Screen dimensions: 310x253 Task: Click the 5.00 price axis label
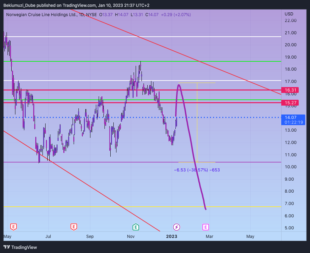tap(289, 228)
